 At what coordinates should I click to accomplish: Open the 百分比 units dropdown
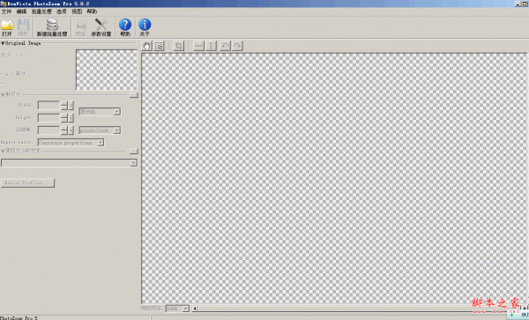click(x=100, y=112)
